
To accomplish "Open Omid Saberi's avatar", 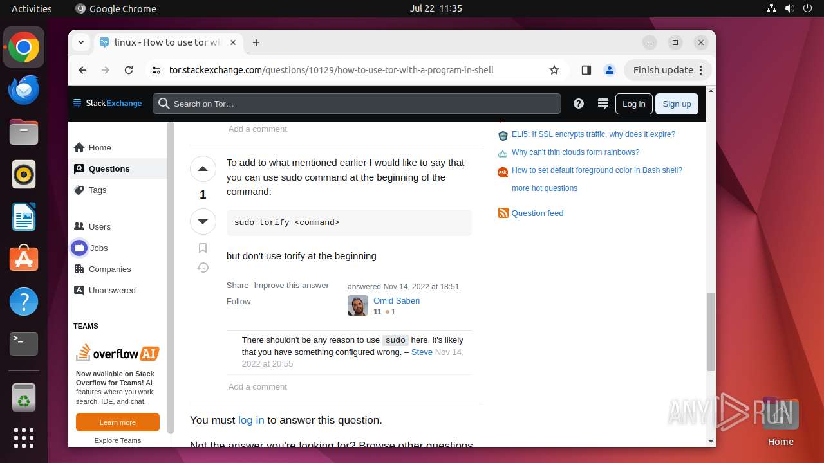I will point(358,305).
